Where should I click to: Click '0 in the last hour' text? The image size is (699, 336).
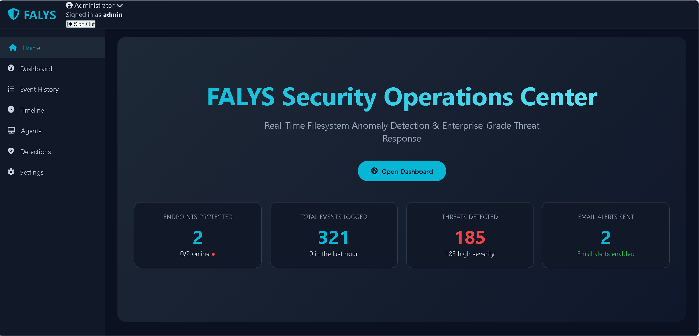point(334,254)
